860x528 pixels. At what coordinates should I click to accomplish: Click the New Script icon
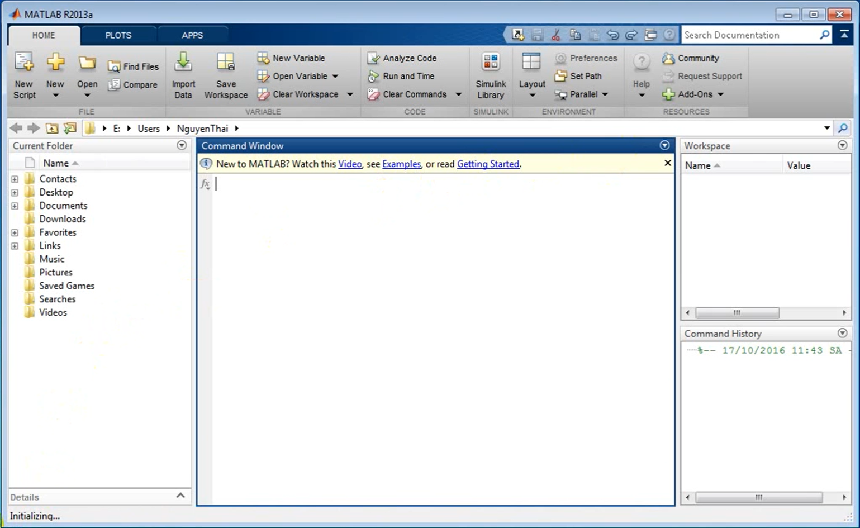coord(24,63)
